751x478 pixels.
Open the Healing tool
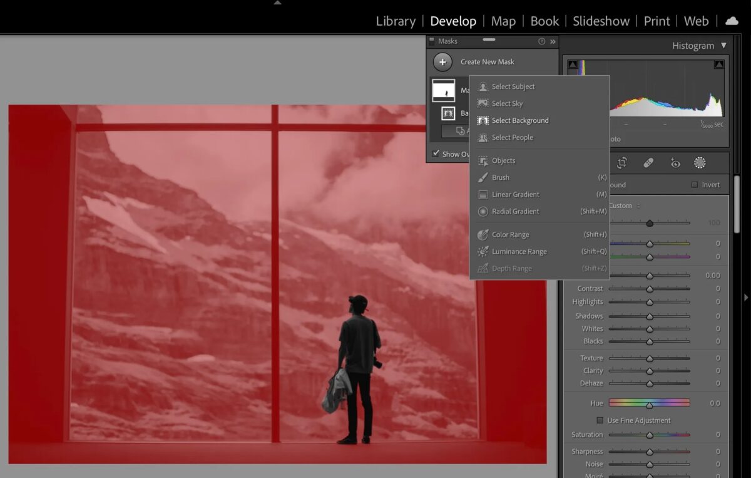pos(648,162)
